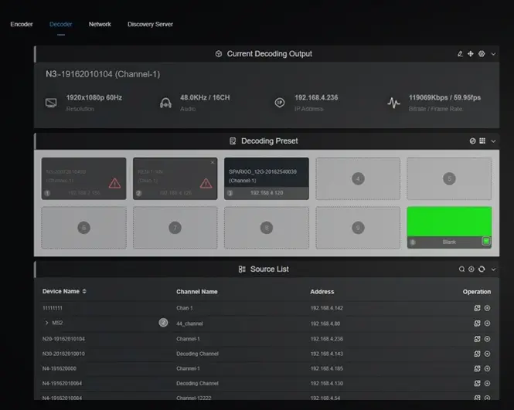
Task: Click device name 11111111
Action: tap(53, 308)
